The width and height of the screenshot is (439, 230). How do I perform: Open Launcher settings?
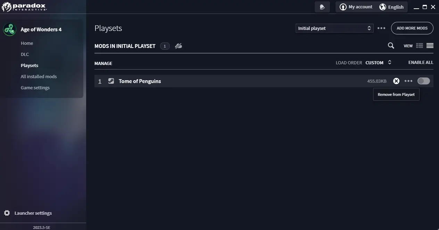coord(28,213)
